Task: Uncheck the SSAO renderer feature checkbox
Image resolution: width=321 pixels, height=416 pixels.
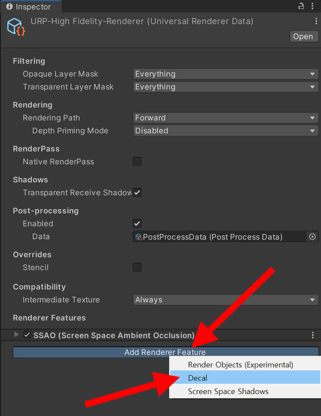Action: [x=27, y=335]
